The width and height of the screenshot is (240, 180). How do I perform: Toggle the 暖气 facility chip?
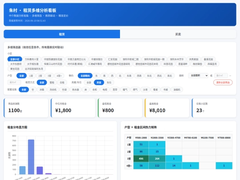click(x=125, y=89)
